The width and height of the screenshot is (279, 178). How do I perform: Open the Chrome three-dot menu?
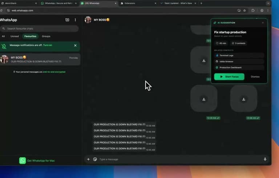coord(268,11)
